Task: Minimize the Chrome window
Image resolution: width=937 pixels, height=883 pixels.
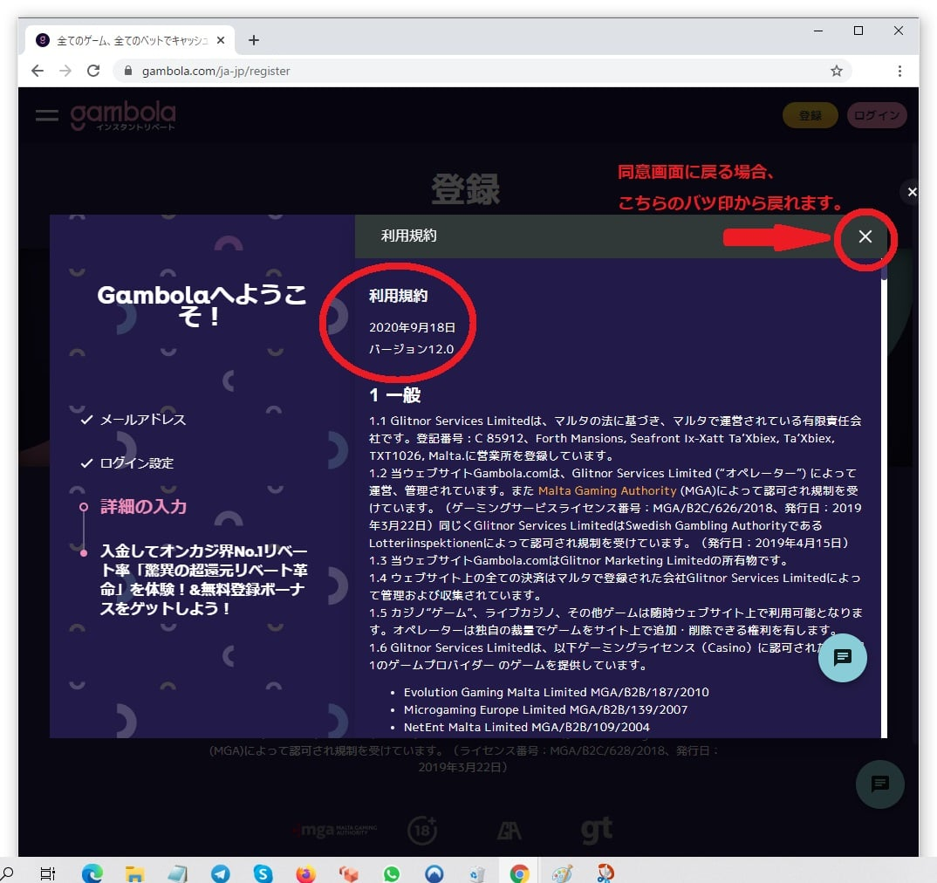Action: point(818,31)
